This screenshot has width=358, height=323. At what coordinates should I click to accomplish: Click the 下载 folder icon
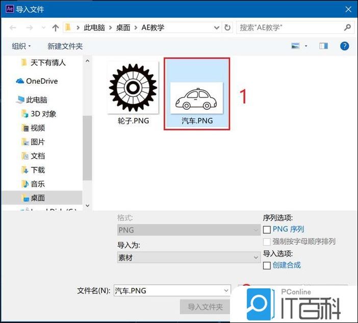(24, 170)
